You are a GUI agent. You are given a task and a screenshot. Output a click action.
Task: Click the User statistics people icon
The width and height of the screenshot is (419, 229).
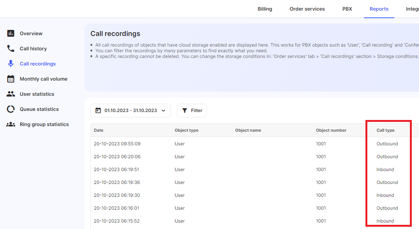(x=11, y=94)
